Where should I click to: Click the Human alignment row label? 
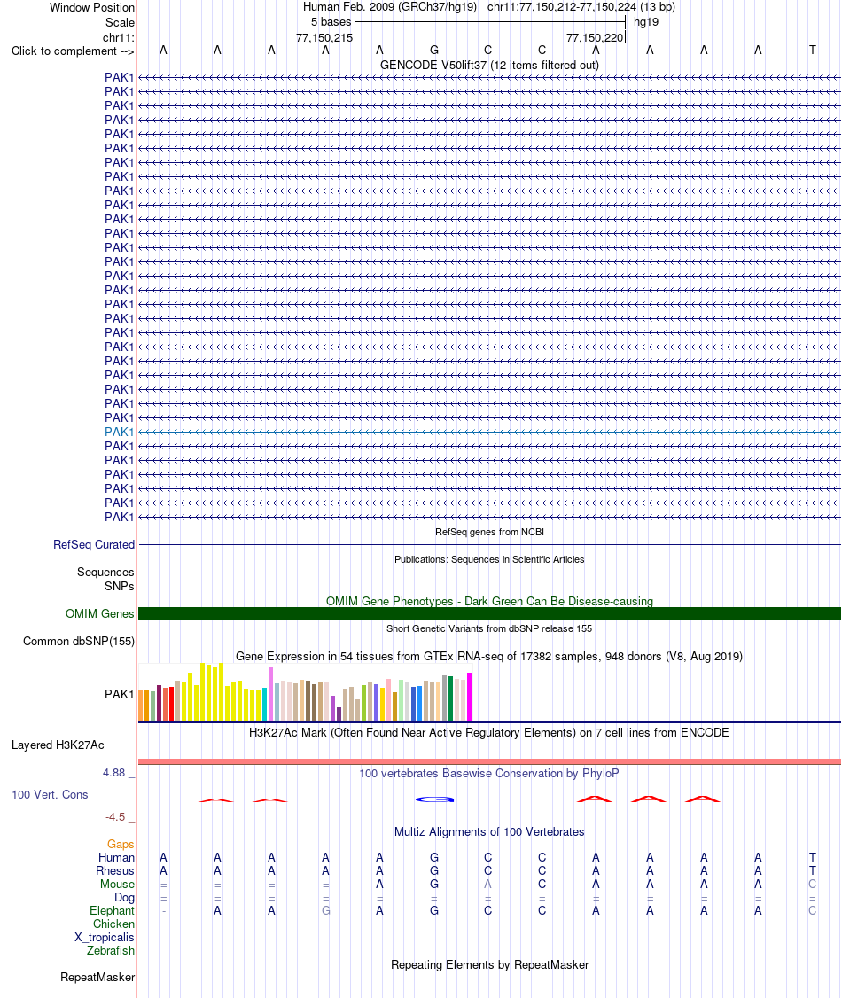[116, 858]
